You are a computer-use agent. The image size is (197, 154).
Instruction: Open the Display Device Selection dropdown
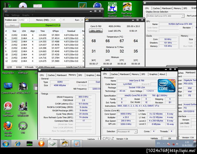pyautogui.click(x=165, y=16)
